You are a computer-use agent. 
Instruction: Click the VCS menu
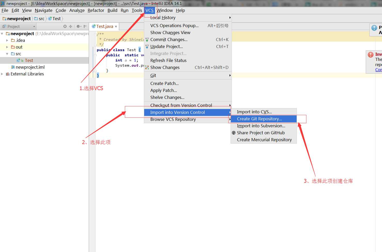(149, 10)
